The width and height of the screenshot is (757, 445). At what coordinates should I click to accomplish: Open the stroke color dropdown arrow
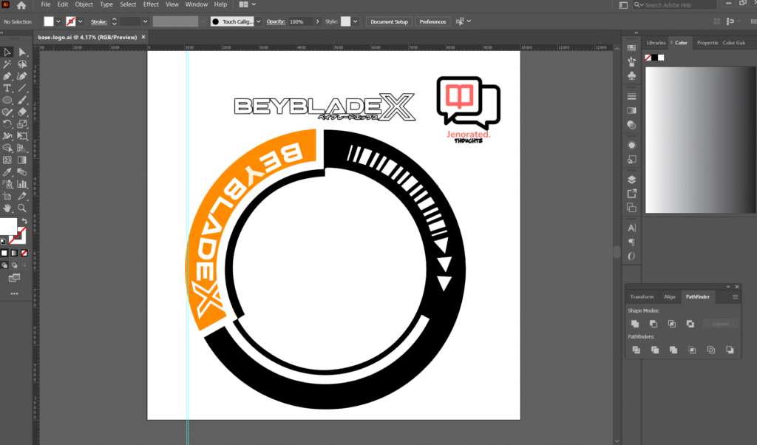point(80,21)
